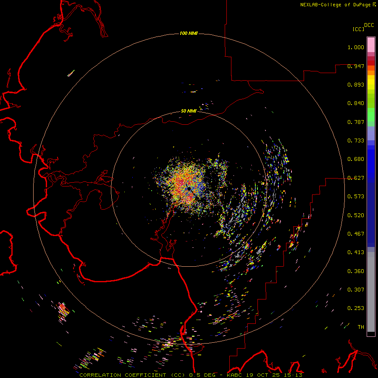Click the NEXLAB-College of DuPage title text
The height and width of the screenshot is (378, 378).
(x=338, y=5)
